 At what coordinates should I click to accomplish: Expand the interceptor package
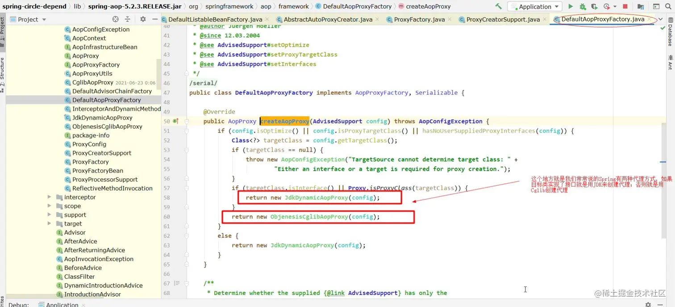click(50, 197)
